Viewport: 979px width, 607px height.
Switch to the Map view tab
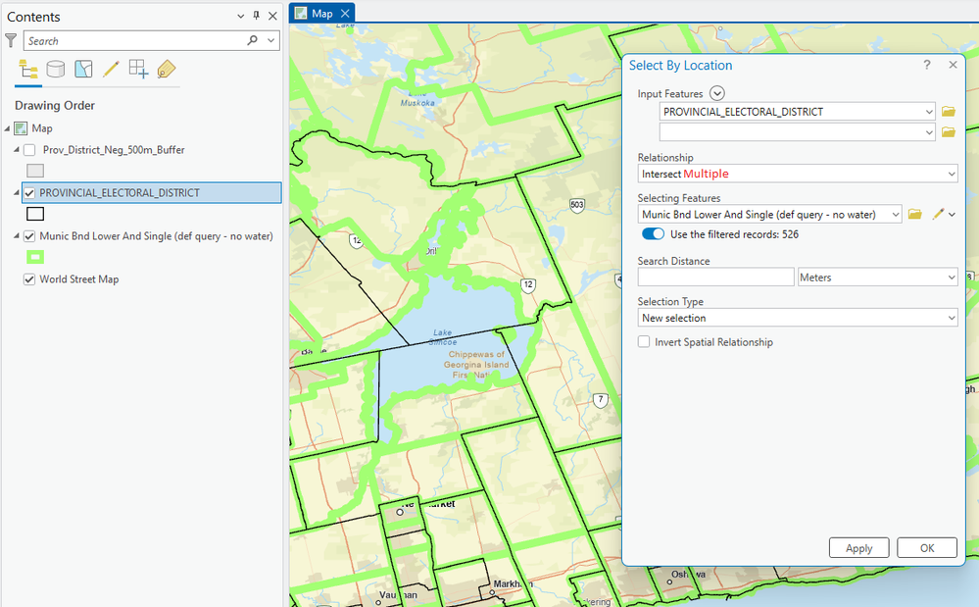tap(321, 13)
